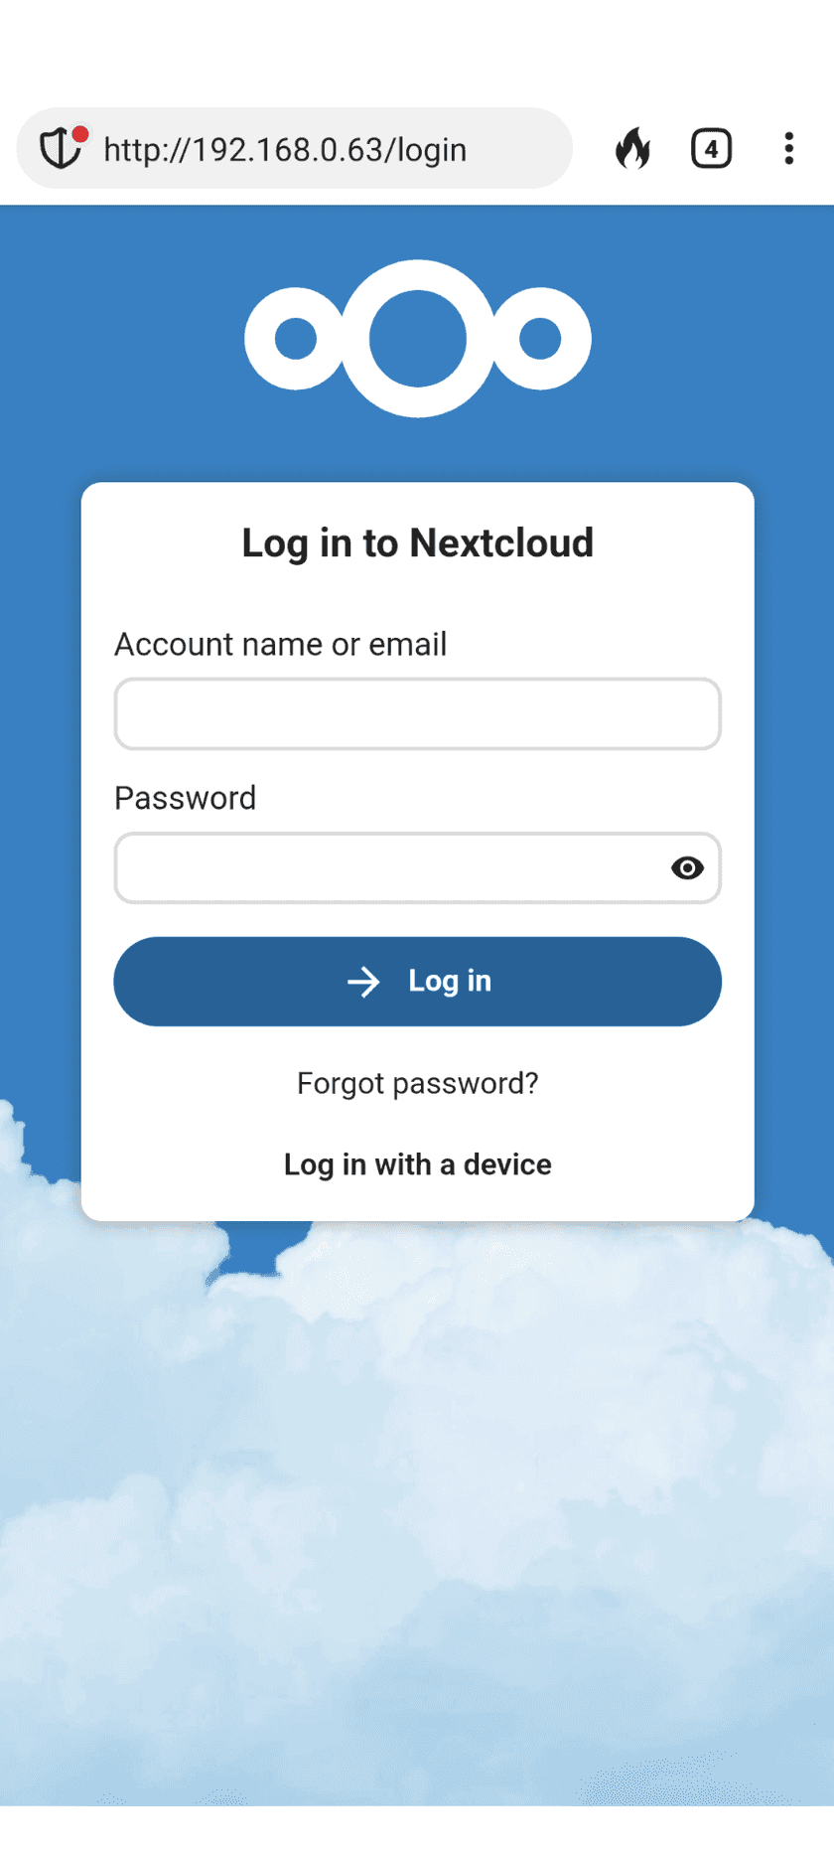The height and width of the screenshot is (1855, 834).
Task: Open the tab switcher showing 4 tabs
Action: coord(711,149)
